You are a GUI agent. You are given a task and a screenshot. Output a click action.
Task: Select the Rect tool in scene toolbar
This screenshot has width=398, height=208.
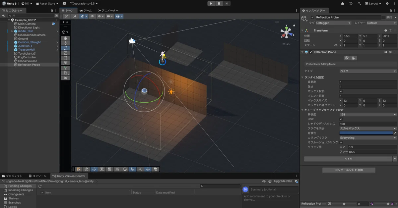65,58
